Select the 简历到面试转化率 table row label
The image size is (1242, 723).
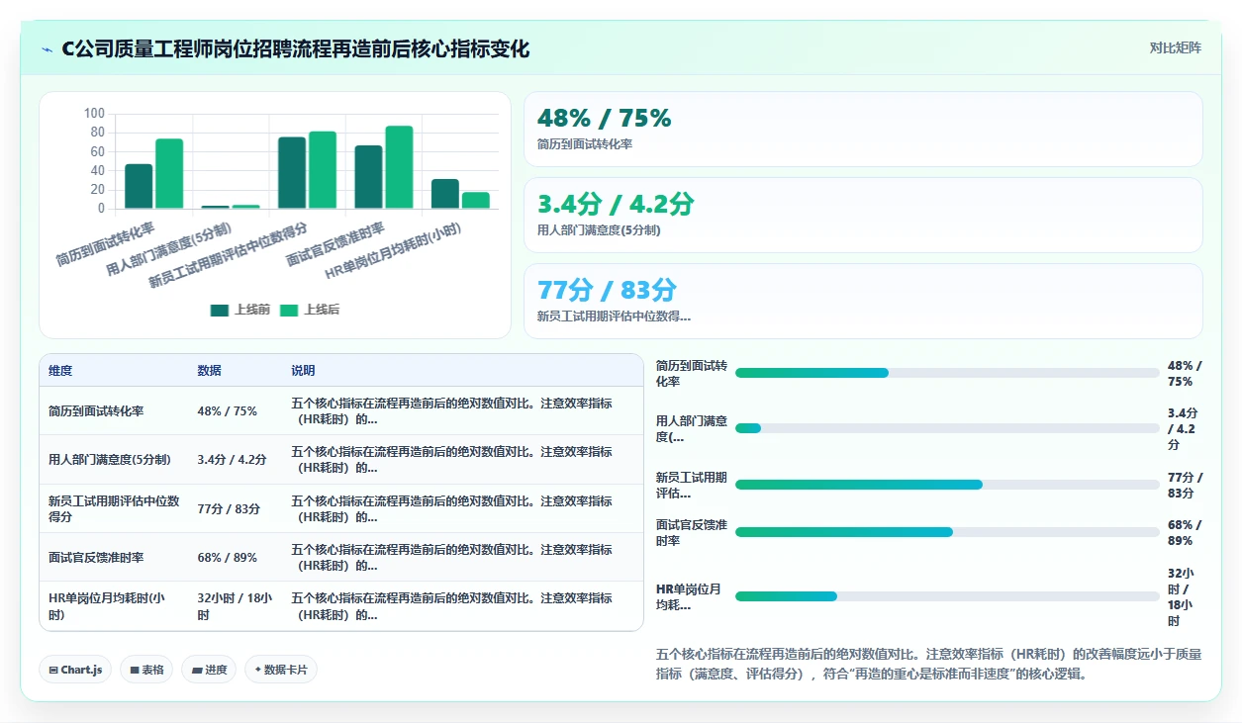pyautogui.click(x=96, y=411)
